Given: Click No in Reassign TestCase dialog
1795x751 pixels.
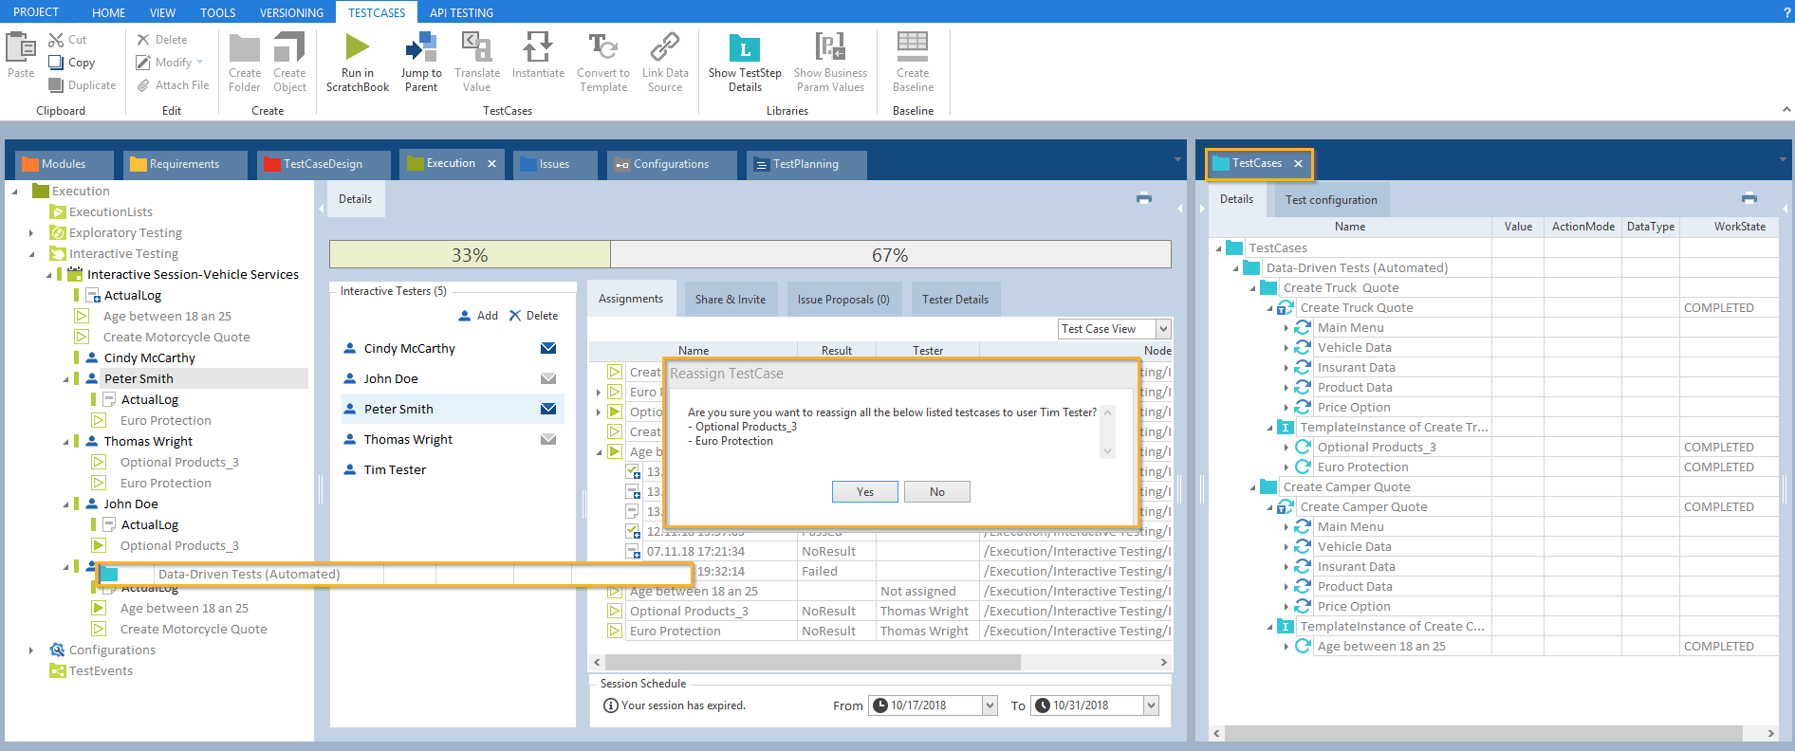Looking at the screenshot, I should click(x=936, y=492).
